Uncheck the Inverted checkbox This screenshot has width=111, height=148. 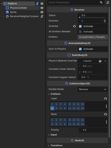point(80,26)
